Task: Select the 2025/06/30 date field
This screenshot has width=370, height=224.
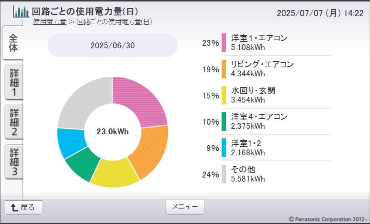Action: [113, 45]
